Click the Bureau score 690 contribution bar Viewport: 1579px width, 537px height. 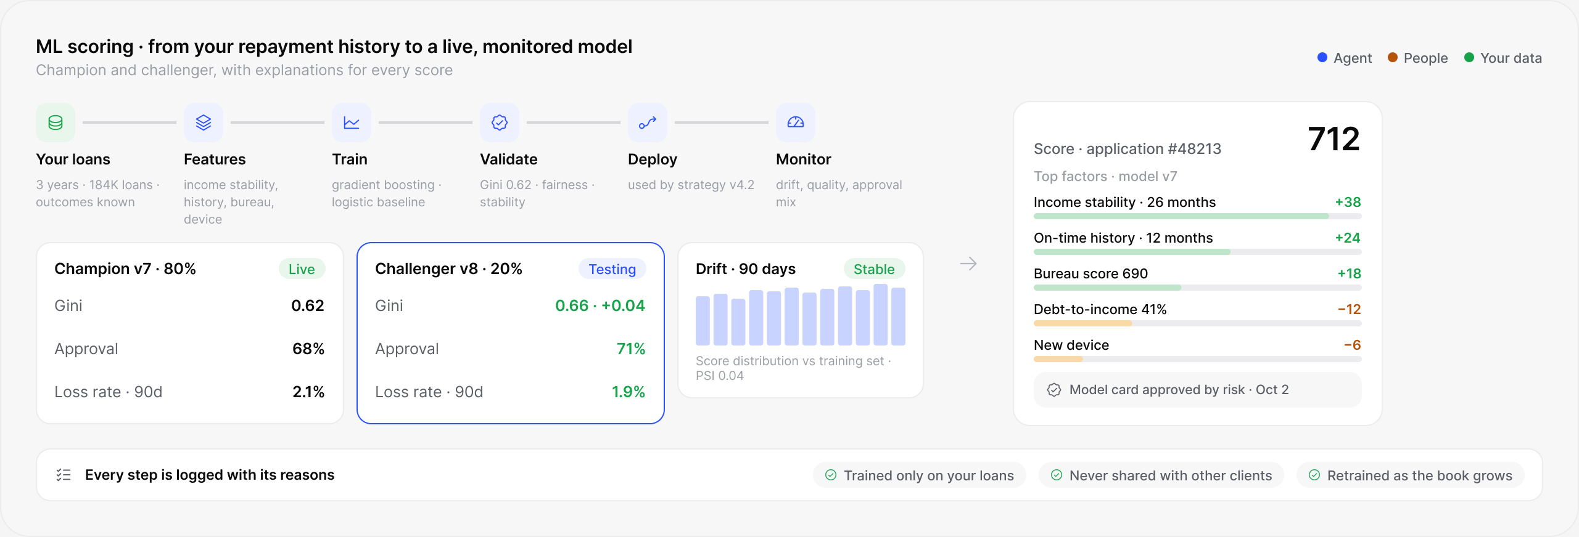pos(1197,288)
